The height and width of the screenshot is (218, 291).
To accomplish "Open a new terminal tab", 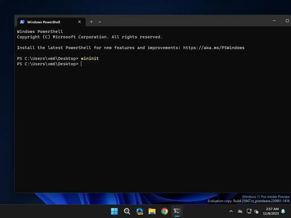I will tap(91, 22).
